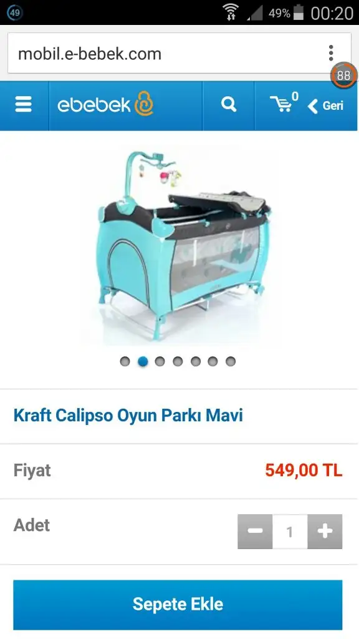The height and width of the screenshot is (639, 359).
Task: Open the search magnifier icon
Action: (x=228, y=105)
